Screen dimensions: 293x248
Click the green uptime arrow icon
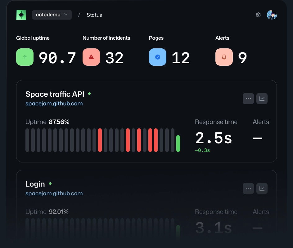[x=25, y=57]
